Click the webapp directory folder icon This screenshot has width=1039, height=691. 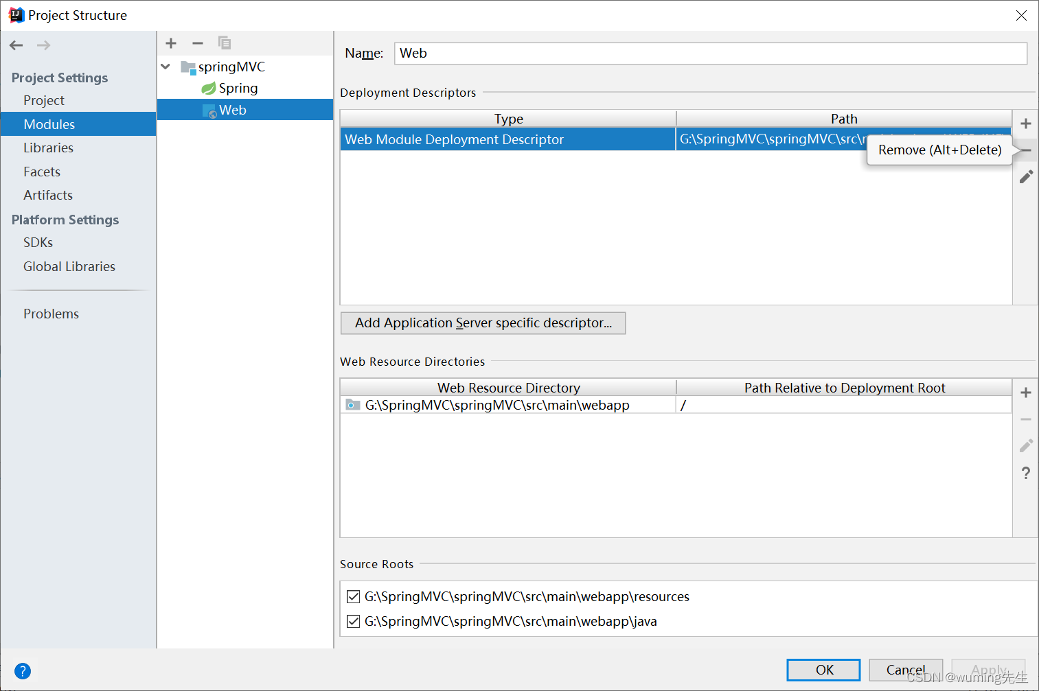353,405
